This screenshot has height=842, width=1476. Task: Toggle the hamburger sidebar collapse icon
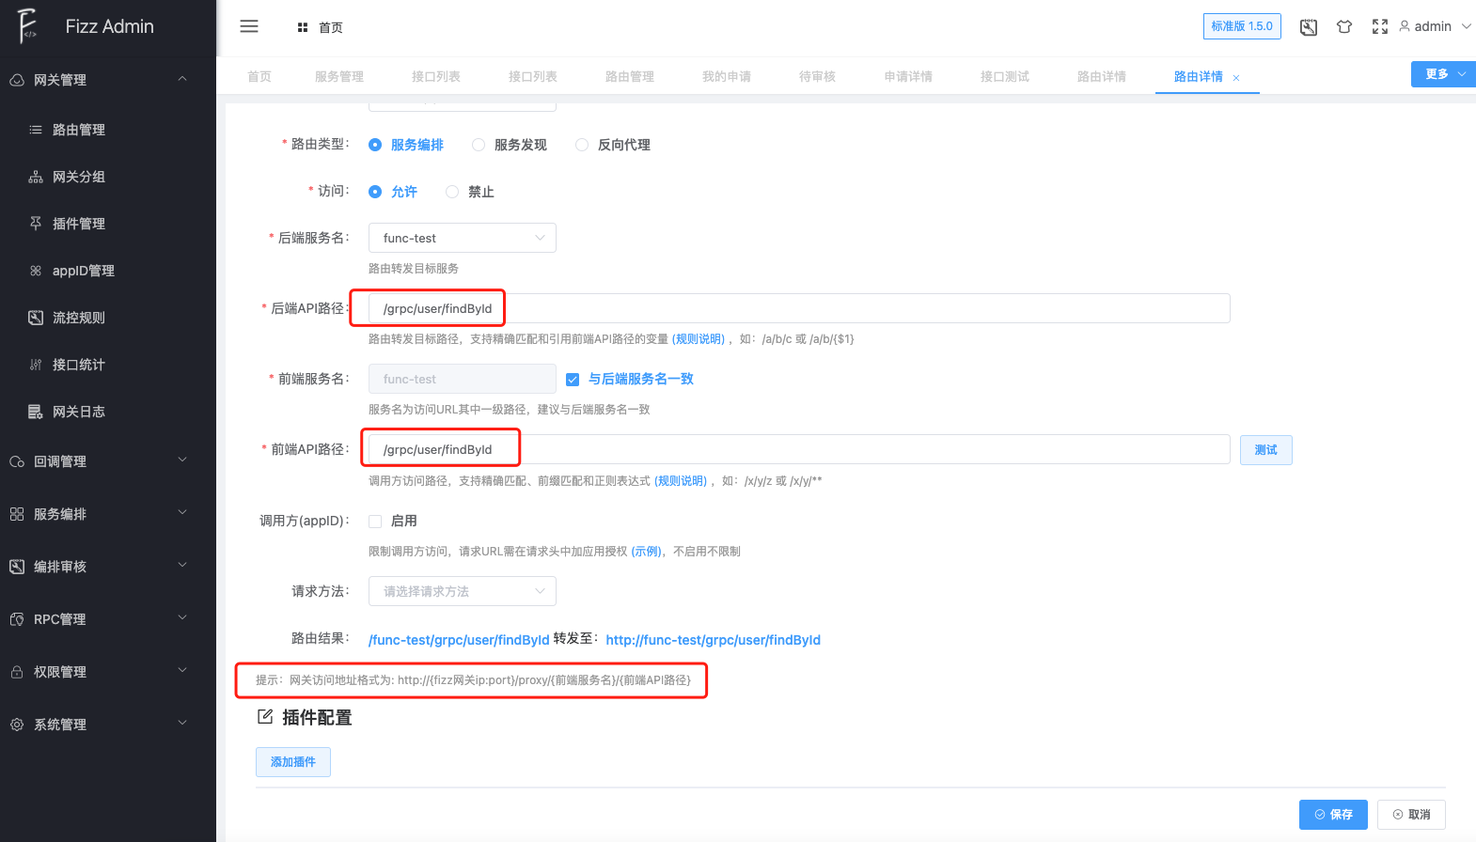point(249,26)
